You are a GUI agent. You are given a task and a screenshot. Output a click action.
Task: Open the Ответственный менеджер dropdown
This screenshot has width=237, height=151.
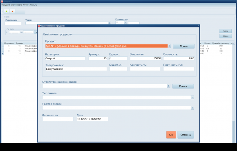(x=169, y=86)
